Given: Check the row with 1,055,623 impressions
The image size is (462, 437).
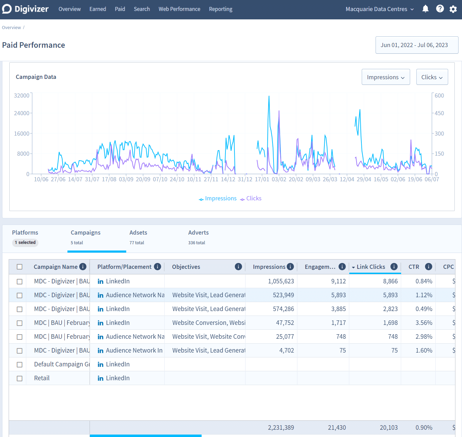Looking at the screenshot, I should click(x=20, y=281).
